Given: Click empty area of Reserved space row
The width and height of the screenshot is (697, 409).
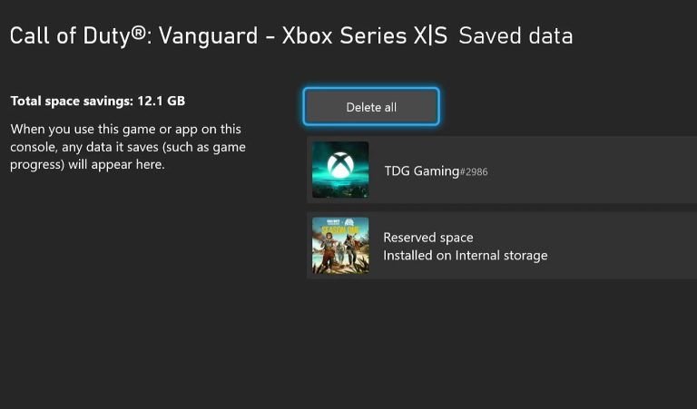Looking at the screenshot, I should coord(623,246).
